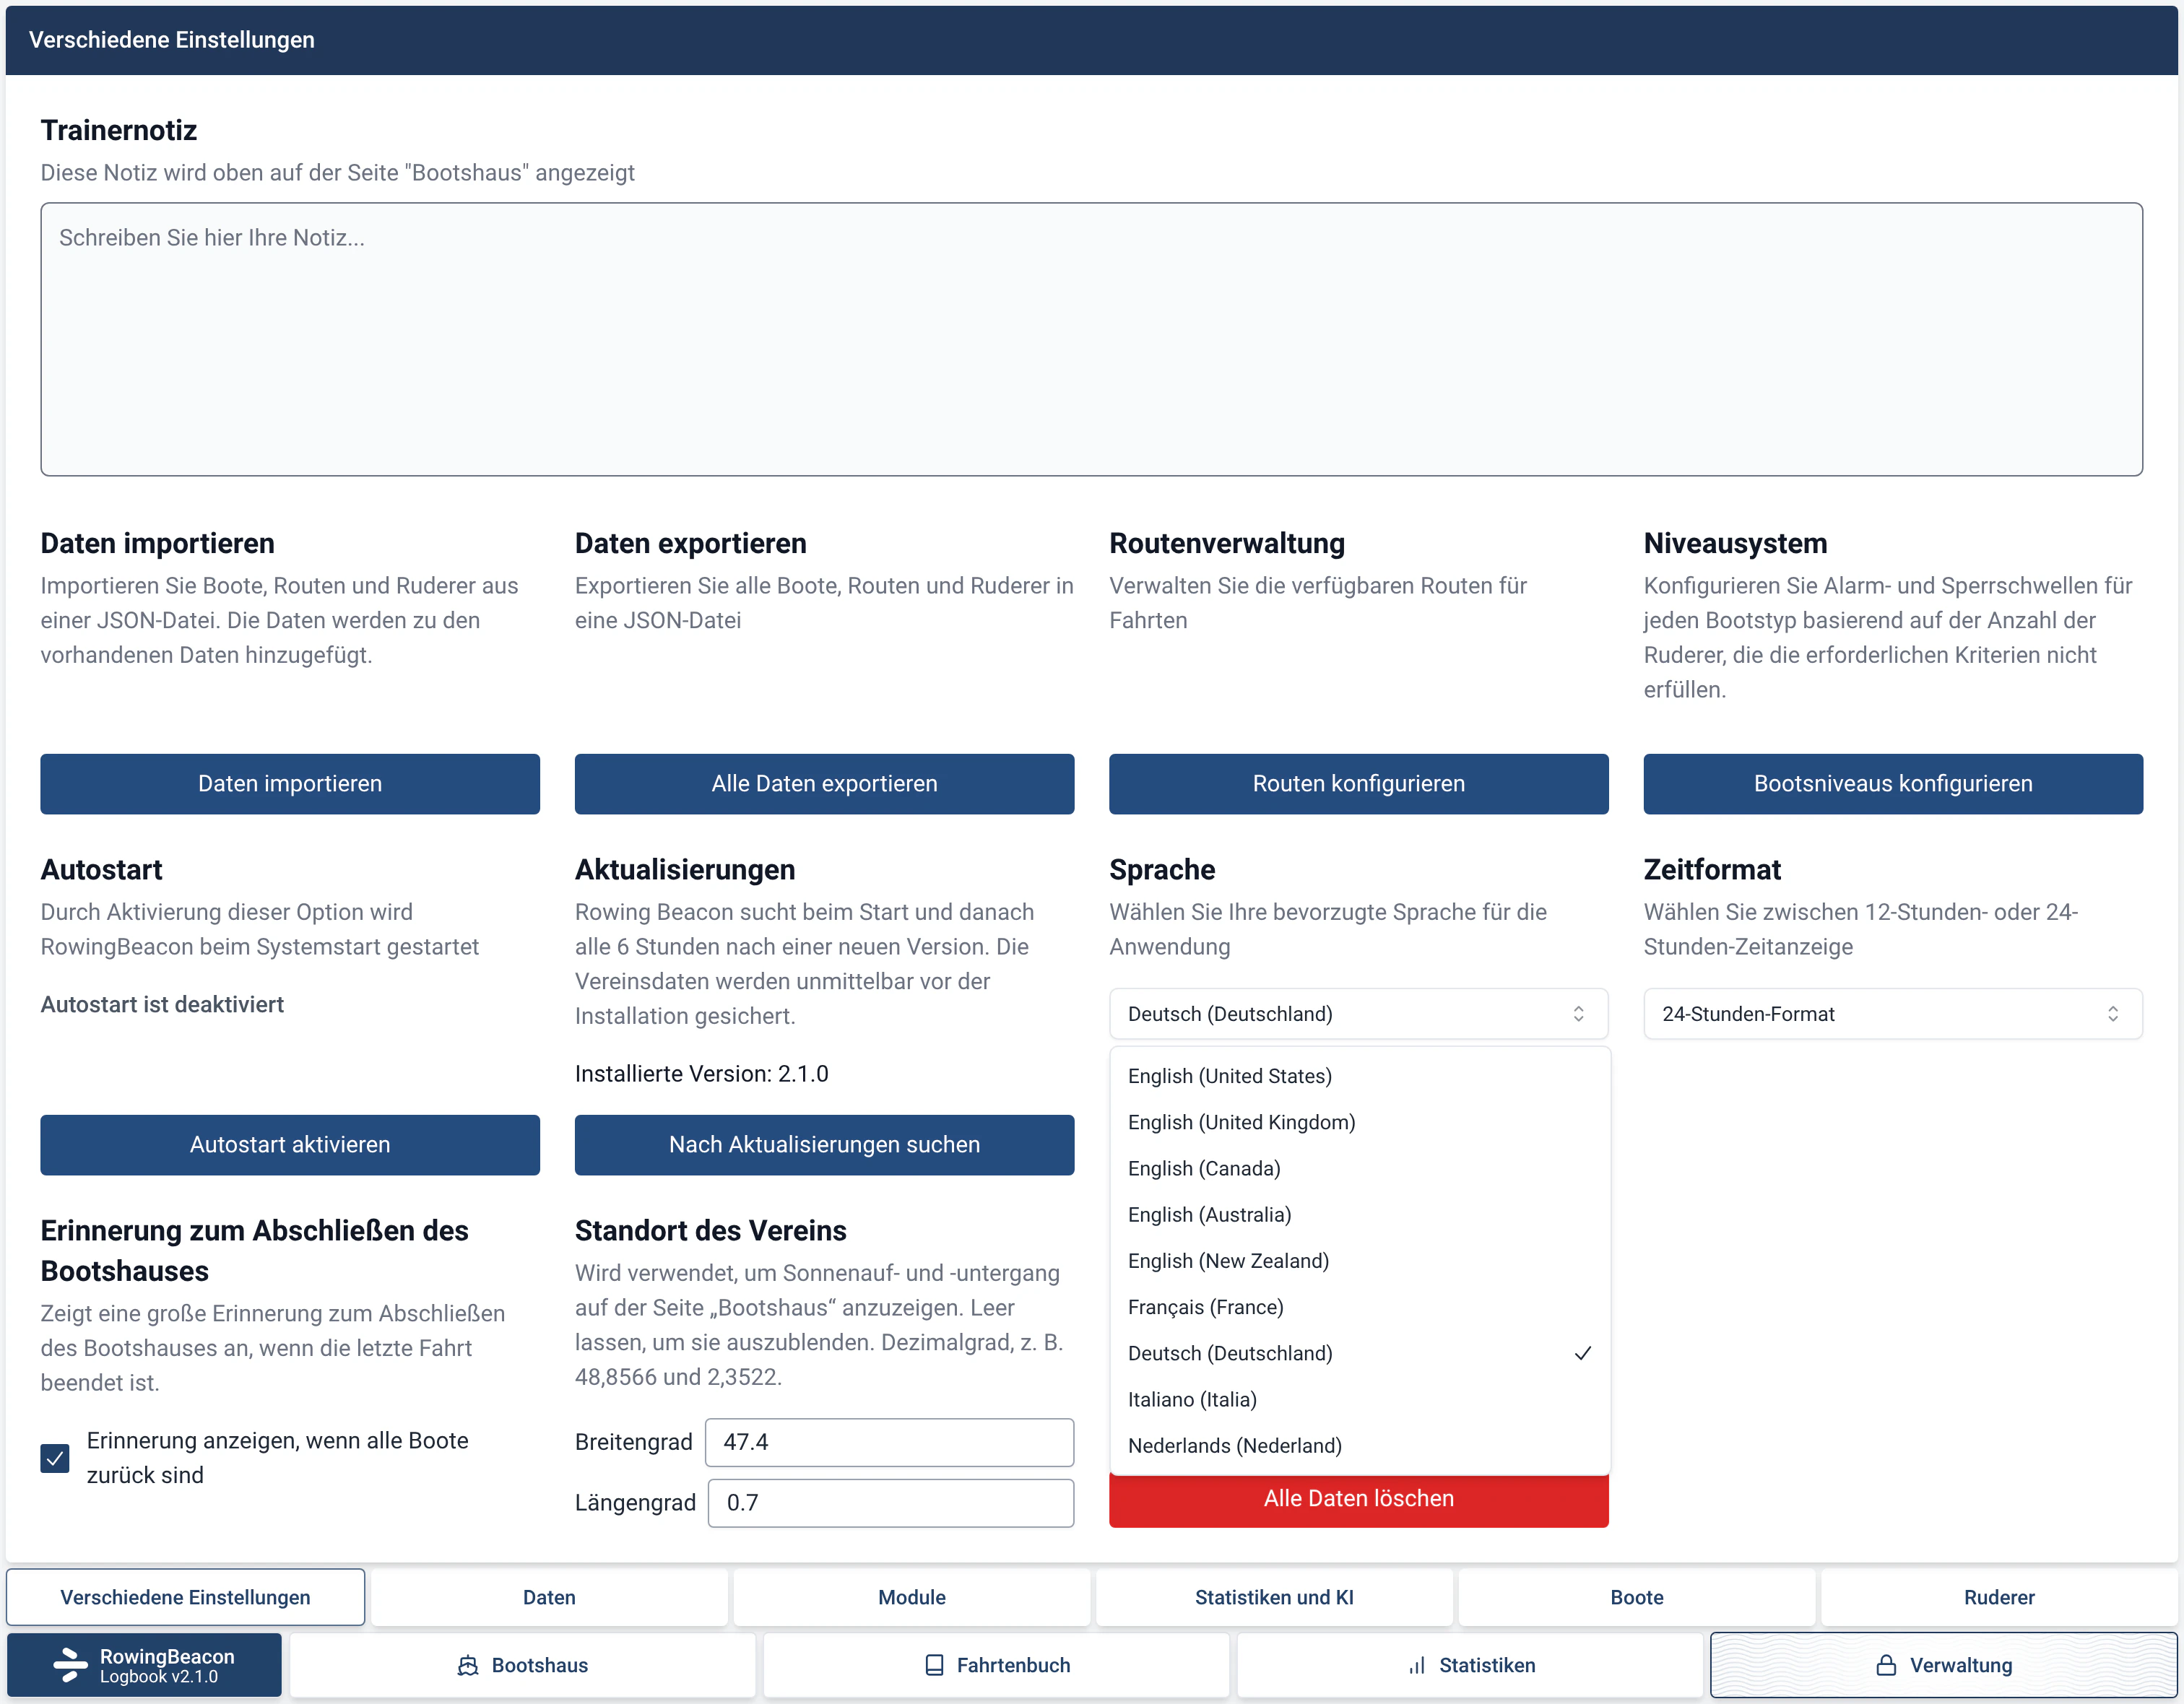Click the Längengrad input field
The height and width of the screenshot is (1704, 2184).
(x=890, y=1503)
